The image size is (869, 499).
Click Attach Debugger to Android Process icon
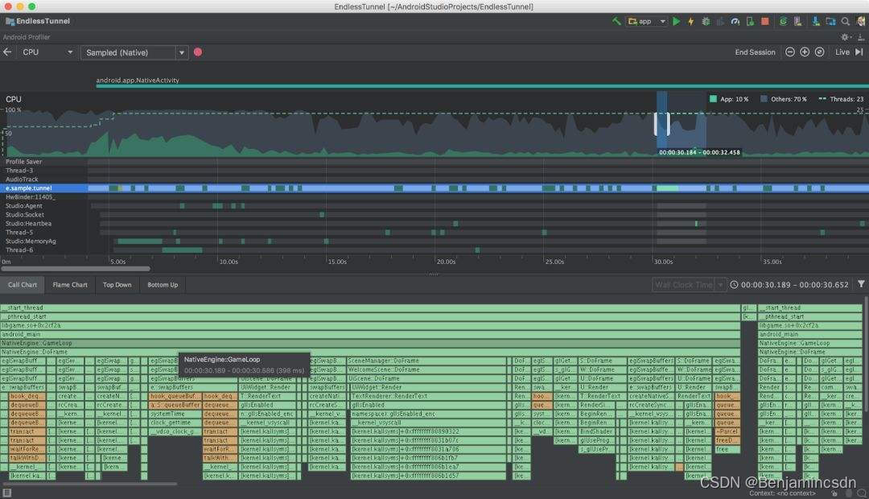click(750, 21)
